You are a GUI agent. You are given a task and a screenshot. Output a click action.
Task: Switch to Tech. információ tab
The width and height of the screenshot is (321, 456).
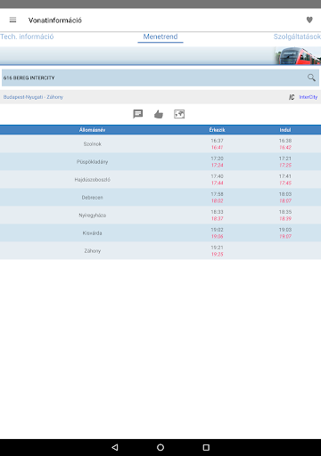point(27,37)
